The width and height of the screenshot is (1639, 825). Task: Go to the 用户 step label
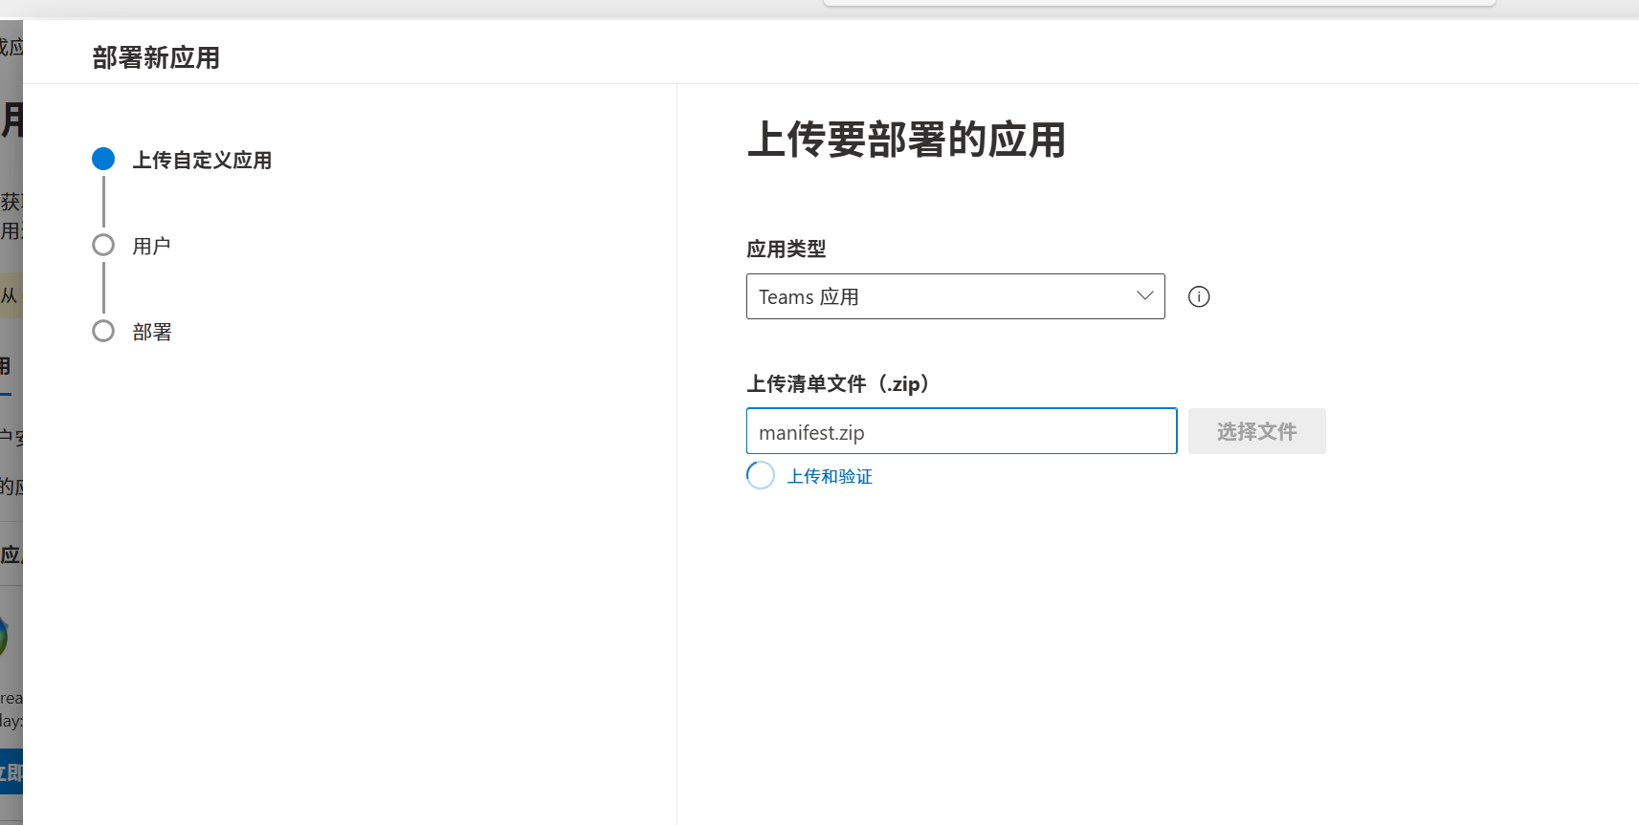(151, 246)
